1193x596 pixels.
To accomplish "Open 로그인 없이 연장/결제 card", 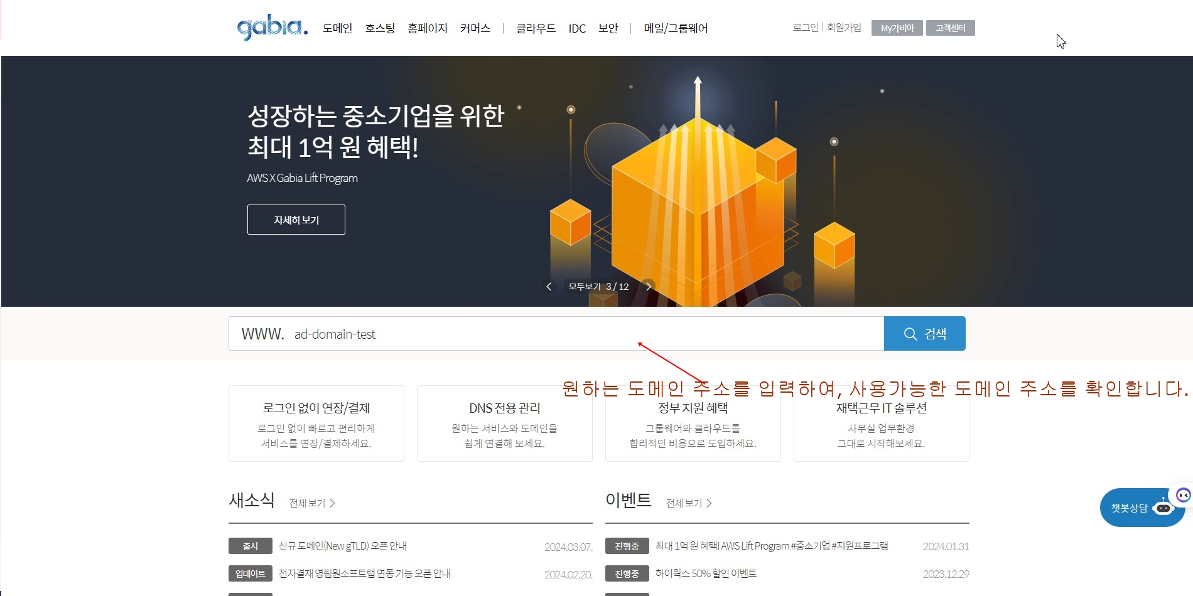I will click(316, 423).
